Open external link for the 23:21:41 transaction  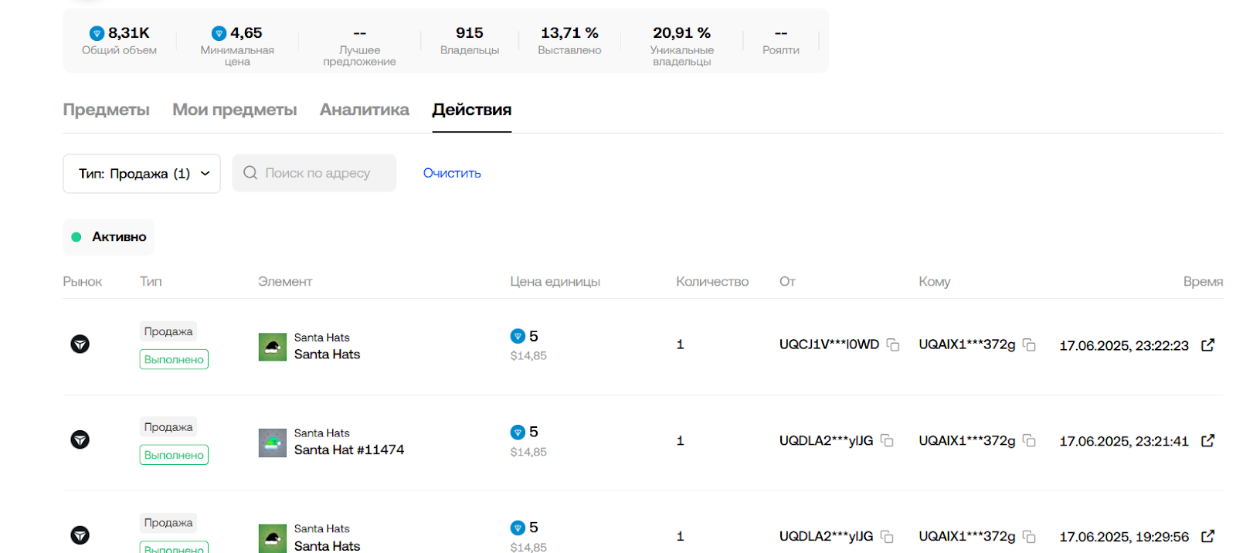tap(1208, 440)
